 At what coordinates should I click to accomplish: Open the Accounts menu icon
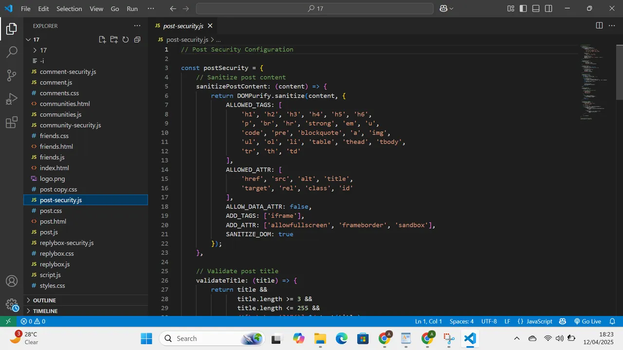tap(12, 281)
